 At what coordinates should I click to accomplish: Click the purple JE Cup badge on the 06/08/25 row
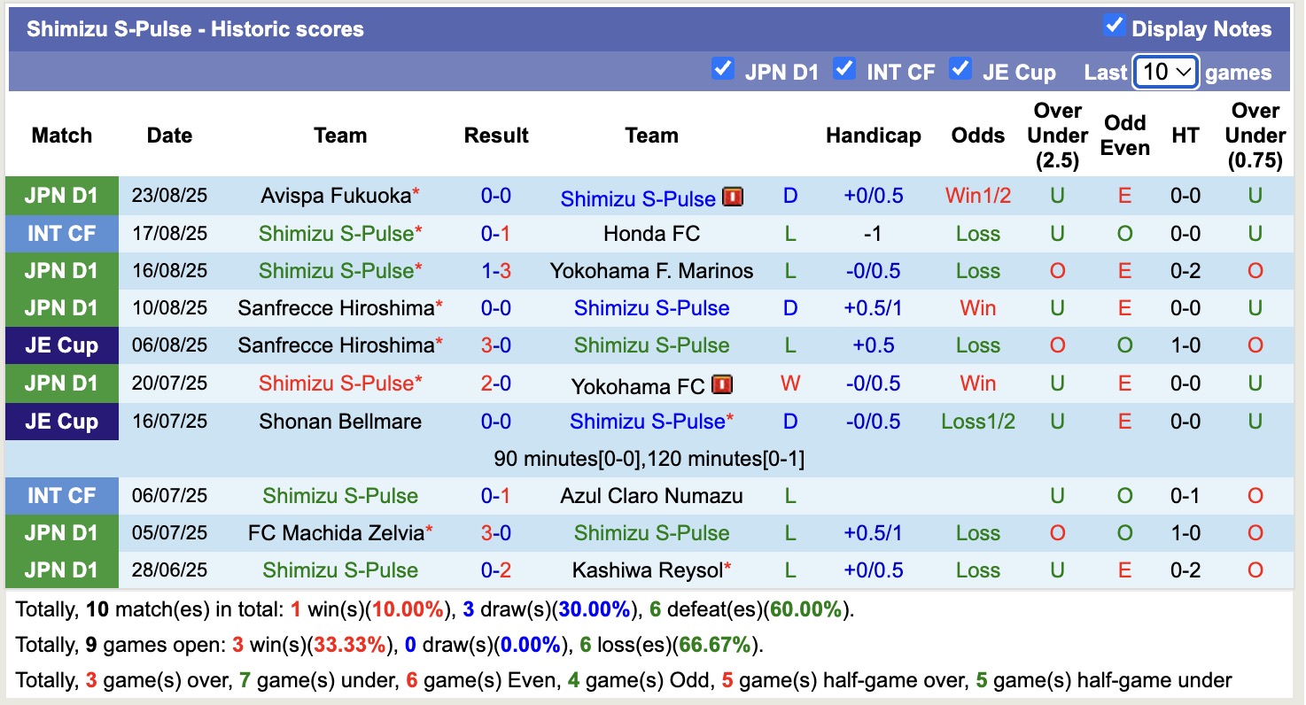(61, 345)
